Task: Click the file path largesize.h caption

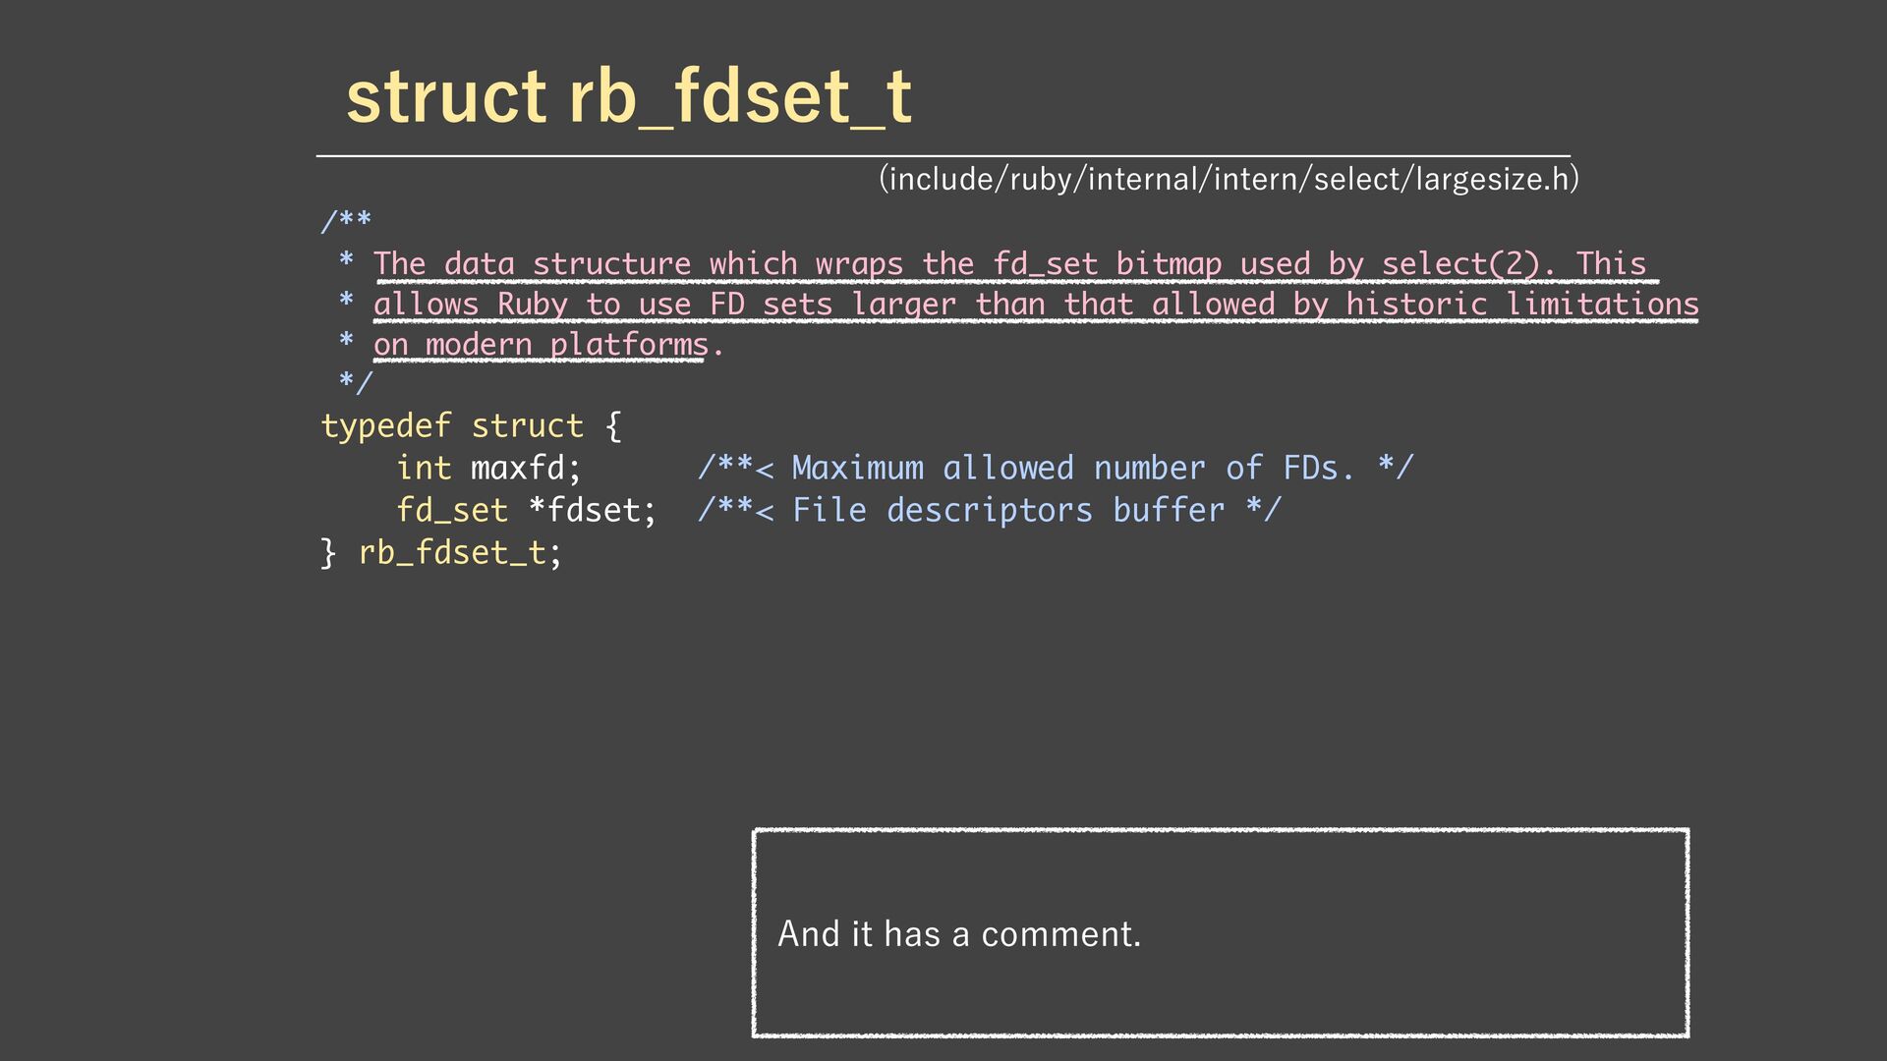Action: click(x=1229, y=179)
